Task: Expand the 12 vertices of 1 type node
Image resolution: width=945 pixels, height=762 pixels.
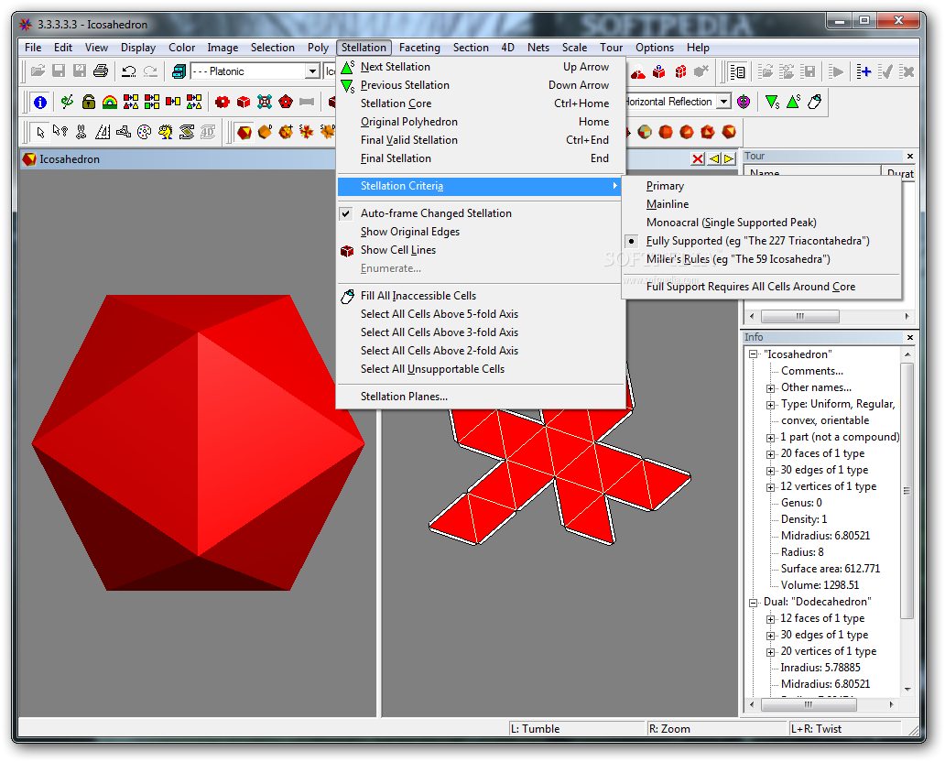Action: (x=770, y=487)
